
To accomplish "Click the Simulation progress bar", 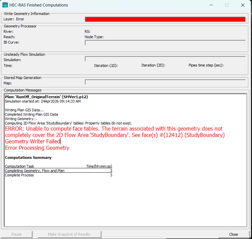I will [x=165, y=59].
